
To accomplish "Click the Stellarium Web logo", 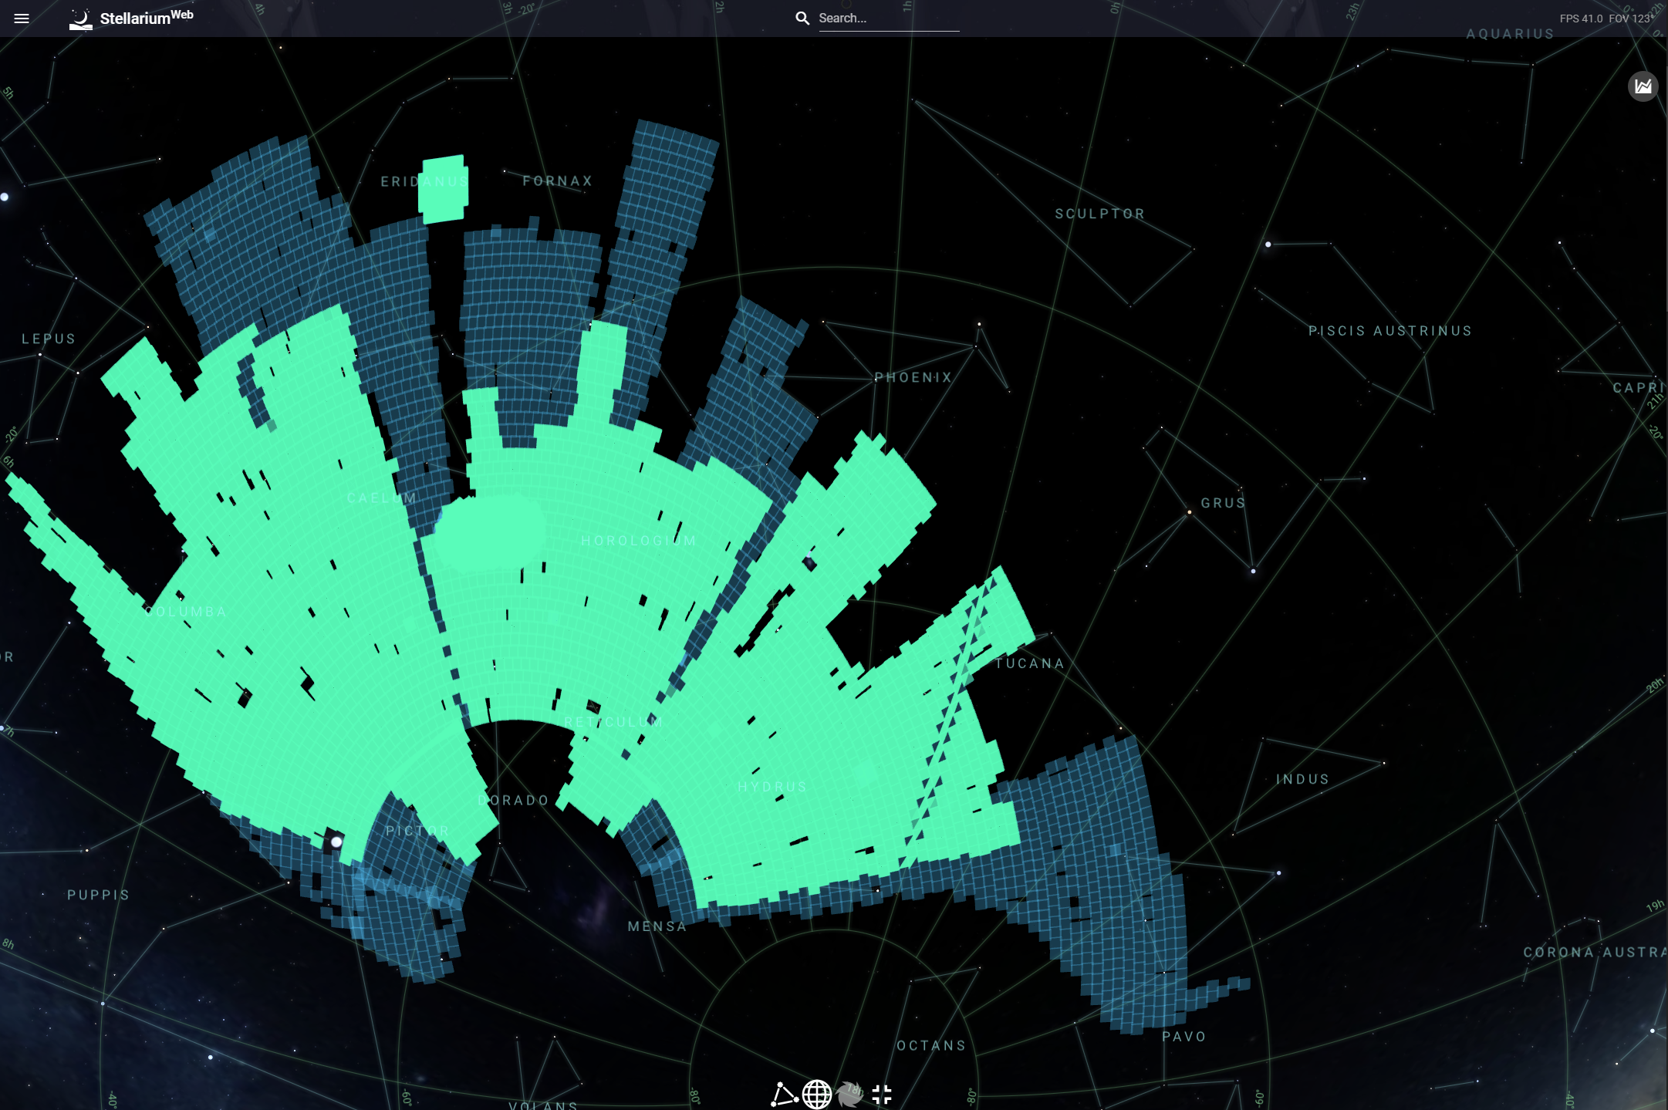I will (131, 18).
